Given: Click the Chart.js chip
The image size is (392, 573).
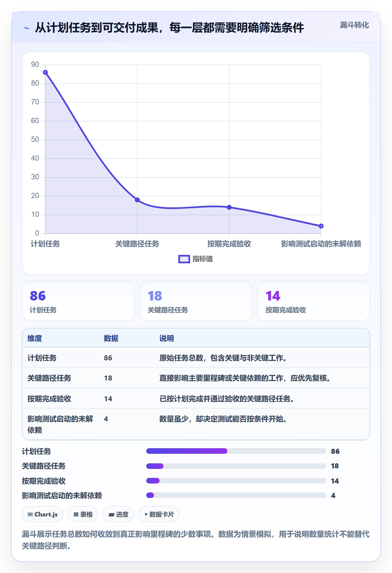Looking at the screenshot, I should (43, 514).
